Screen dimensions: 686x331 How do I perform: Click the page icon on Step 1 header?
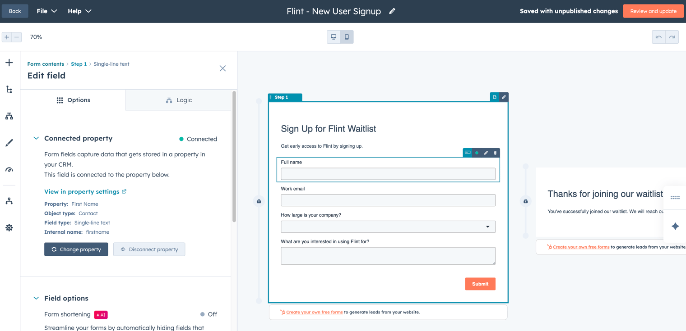coord(495,97)
